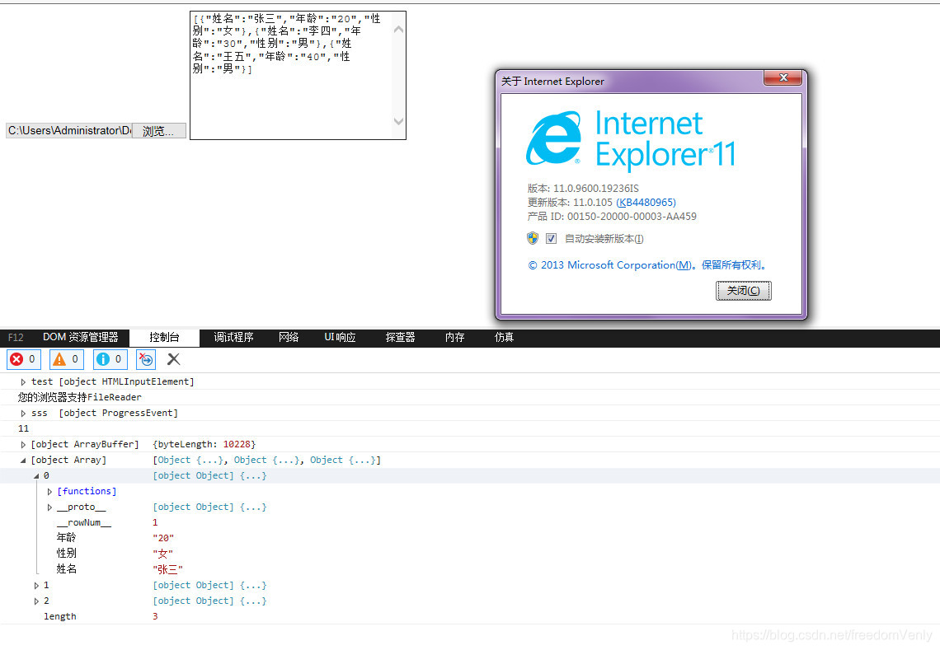This screenshot has height=650, width=940.
Task: Click the 年龄 property value "20"
Action: tap(163, 538)
